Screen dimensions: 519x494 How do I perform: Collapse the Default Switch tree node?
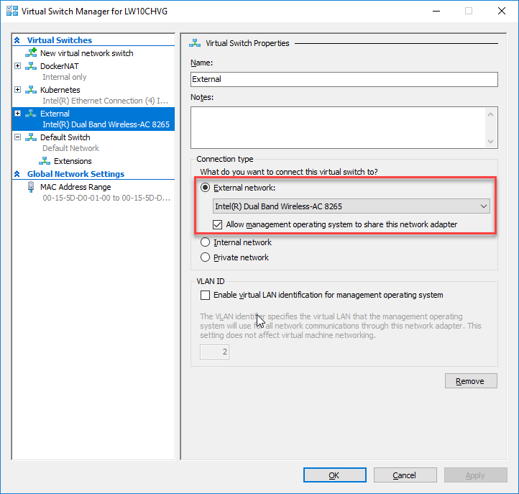coord(18,137)
